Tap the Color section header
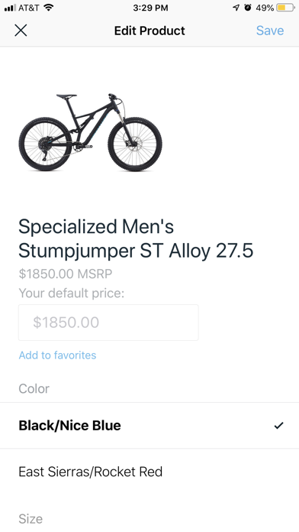 click(34, 388)
